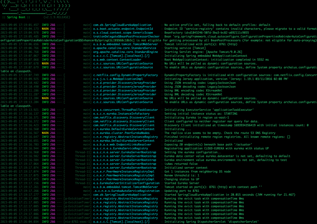The height and width of the screenshot is (224, 317).
Task: Click WARN label on the 17:19:04.173 line
Action: pos(45,29)
